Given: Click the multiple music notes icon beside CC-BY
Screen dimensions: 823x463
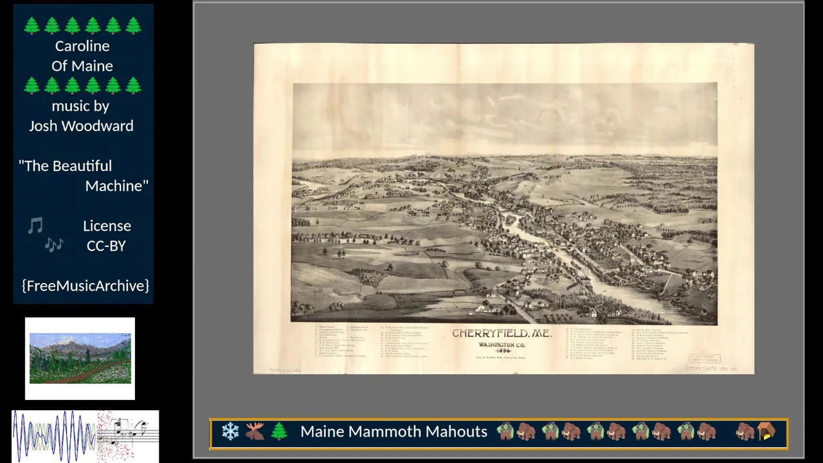Looking at the screenshot, I should [54, 245].
